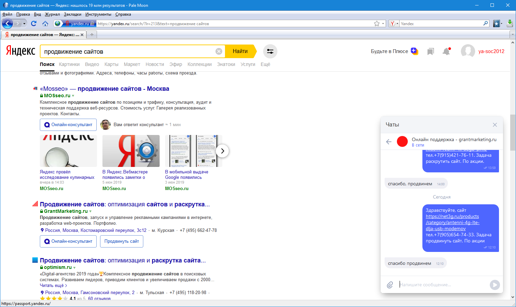Click the Яндекс logo
The height and width of the screenshot is (307, 516).
[20, 51]
